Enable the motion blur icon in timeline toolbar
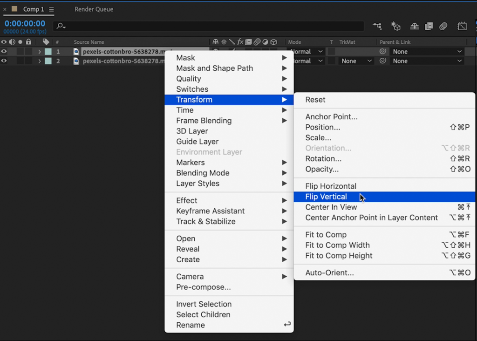This screenshot has height=341, width=477. coord(443,26)
